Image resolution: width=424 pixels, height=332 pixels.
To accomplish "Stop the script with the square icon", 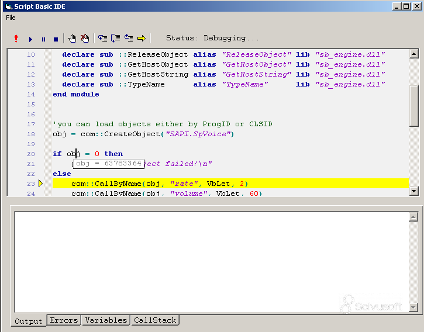I will (x=56, y=40).
